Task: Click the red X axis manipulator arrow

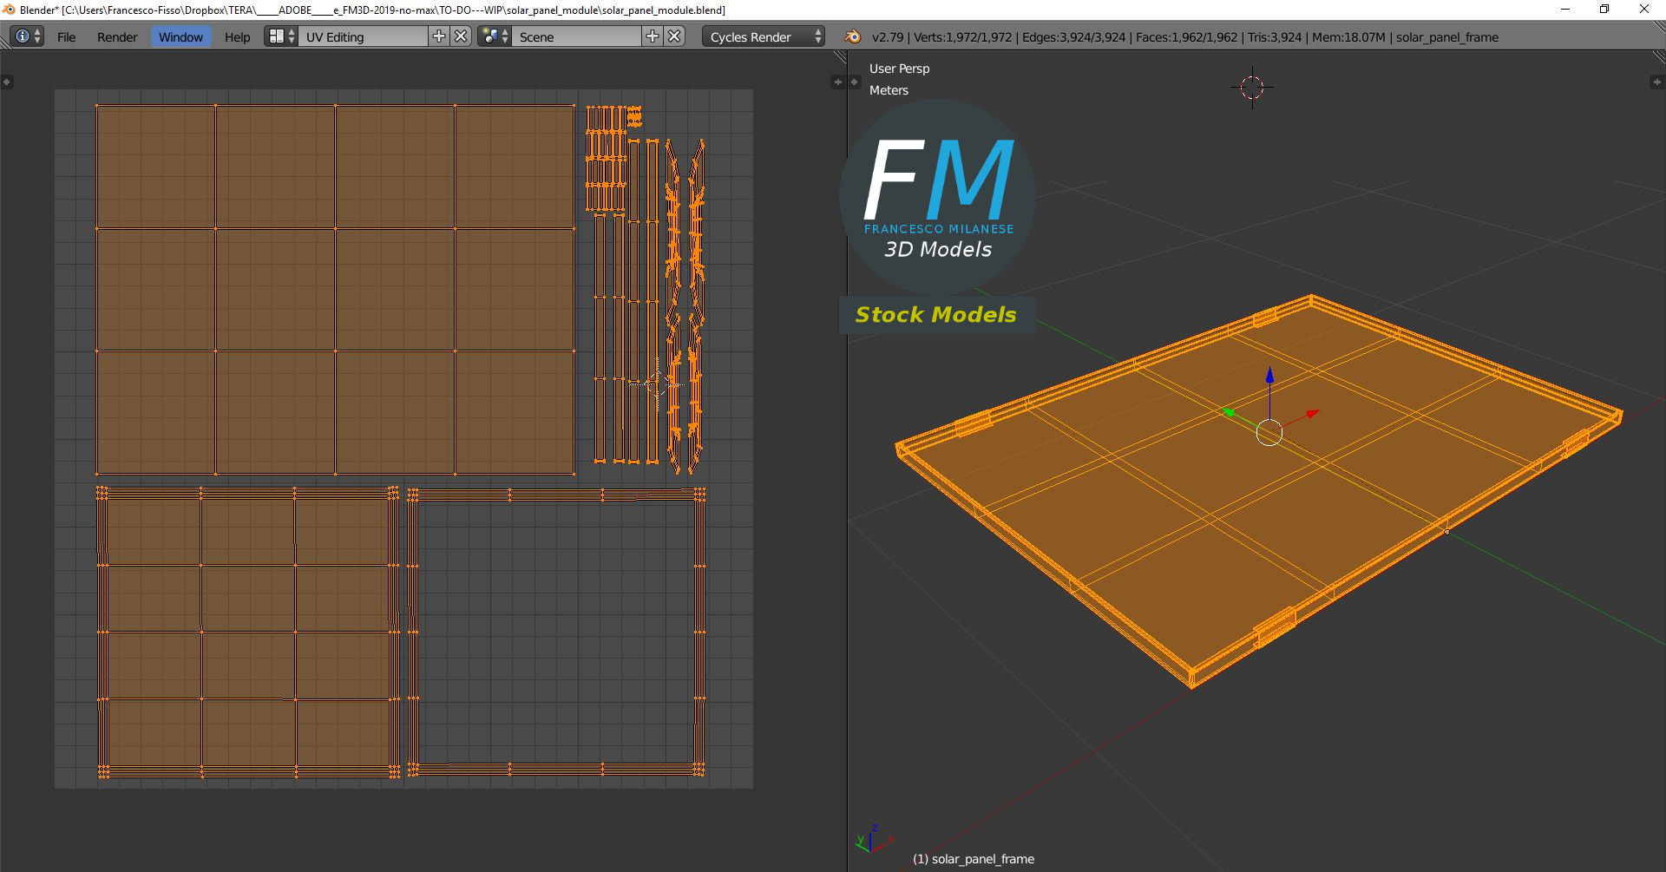Action: (1312, 414)
